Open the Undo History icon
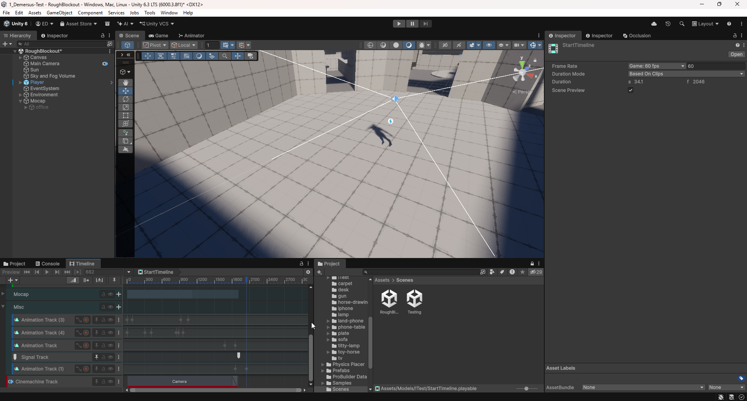This screenshot has width=747, height=401. pyautogui.click(x=668, y=24)
